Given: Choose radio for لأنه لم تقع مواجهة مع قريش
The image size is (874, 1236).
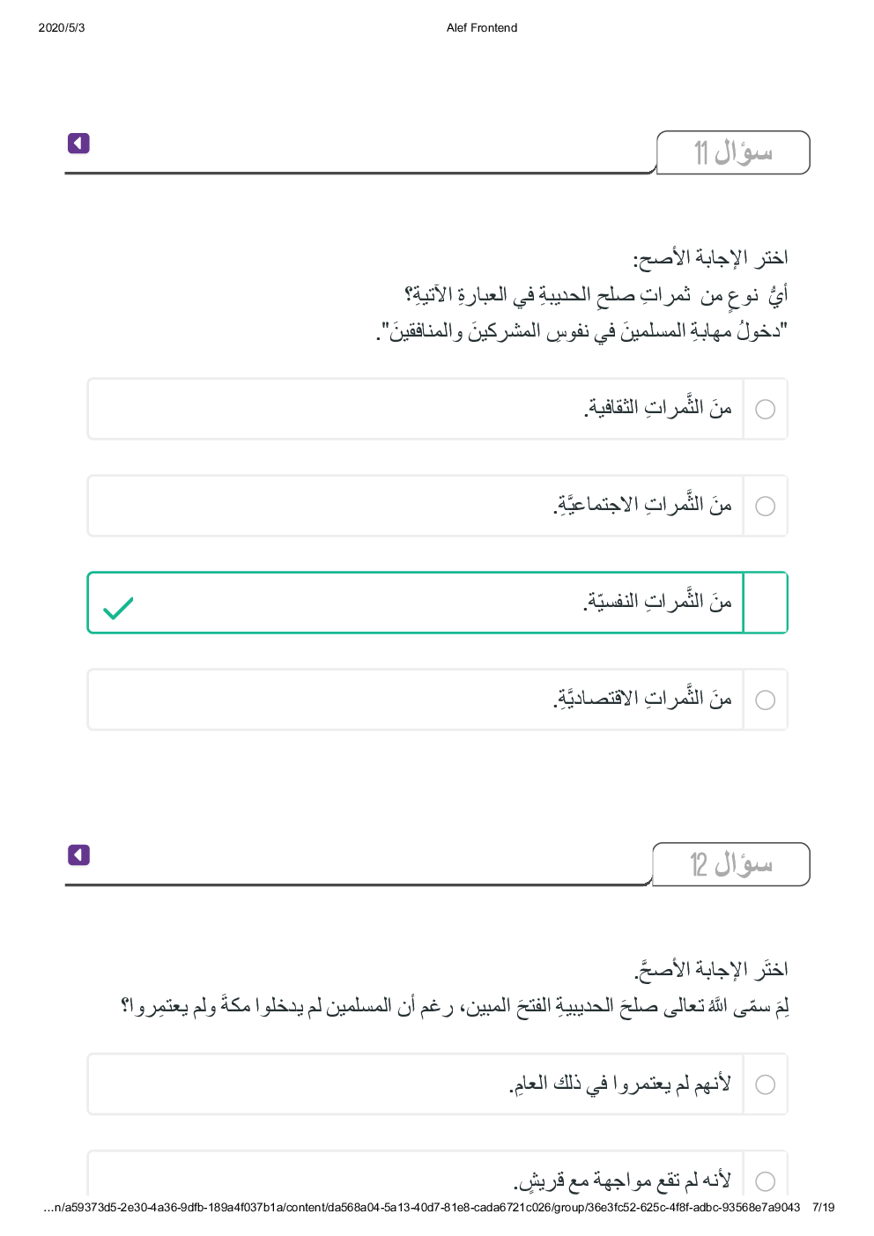Looking at the screenshot, I should 766,1181.
